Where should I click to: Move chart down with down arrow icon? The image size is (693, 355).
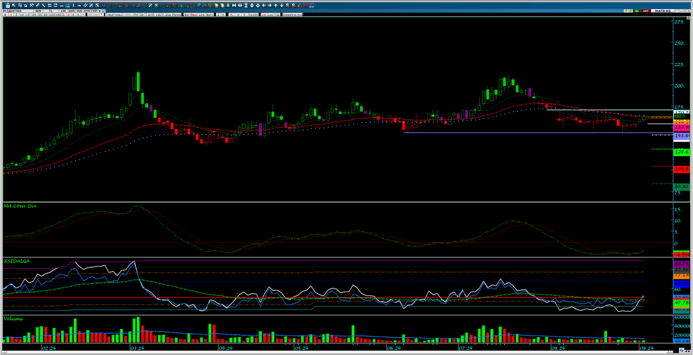282,5
